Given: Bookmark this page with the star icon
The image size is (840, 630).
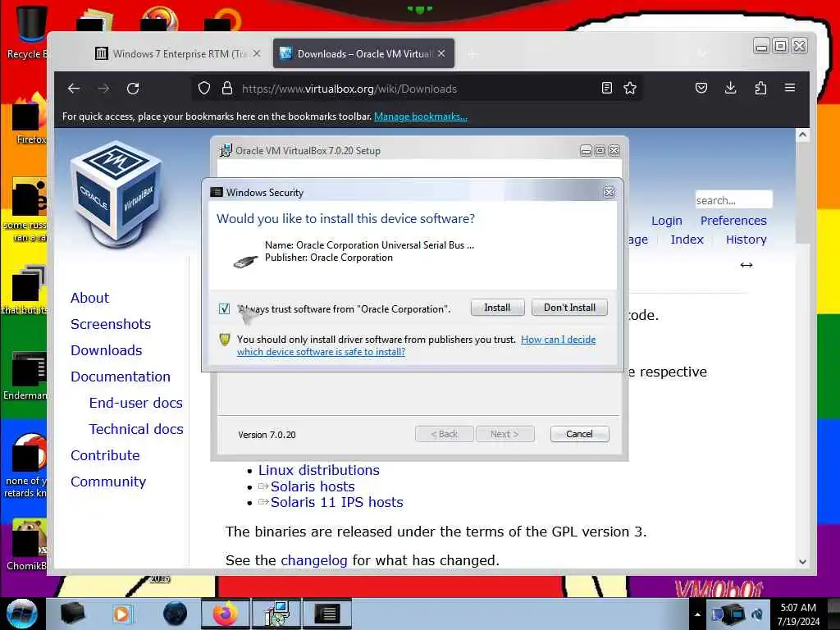Looking at the screenshot, I should click(x=630, y=88).
